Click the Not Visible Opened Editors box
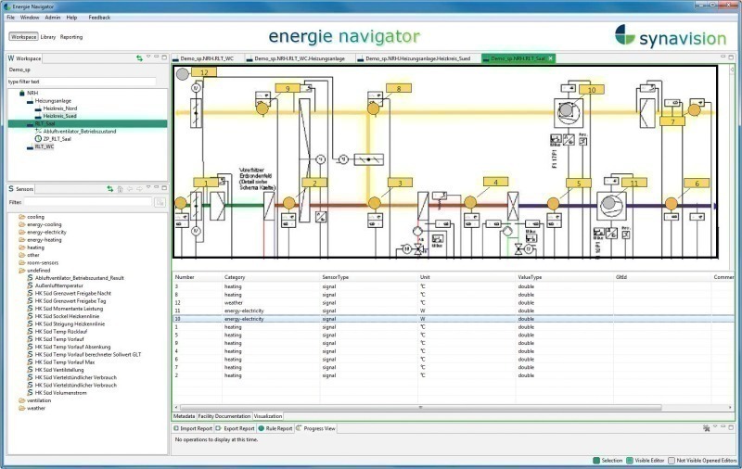 [671, 460]
